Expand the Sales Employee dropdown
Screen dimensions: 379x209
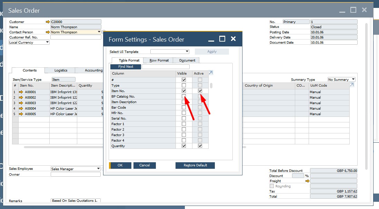pyautogui.click(x=99, y=169)
